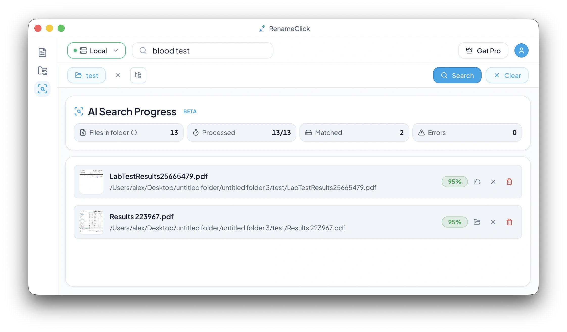This screenshot has width=567, height=332.
Task: Click the Clear button
Action: (507, 75)
